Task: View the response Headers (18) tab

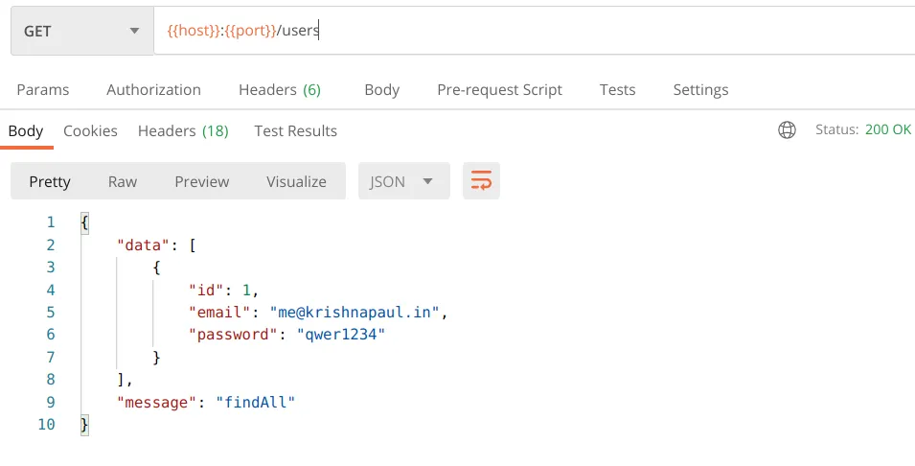Action: tap(183, 130)
